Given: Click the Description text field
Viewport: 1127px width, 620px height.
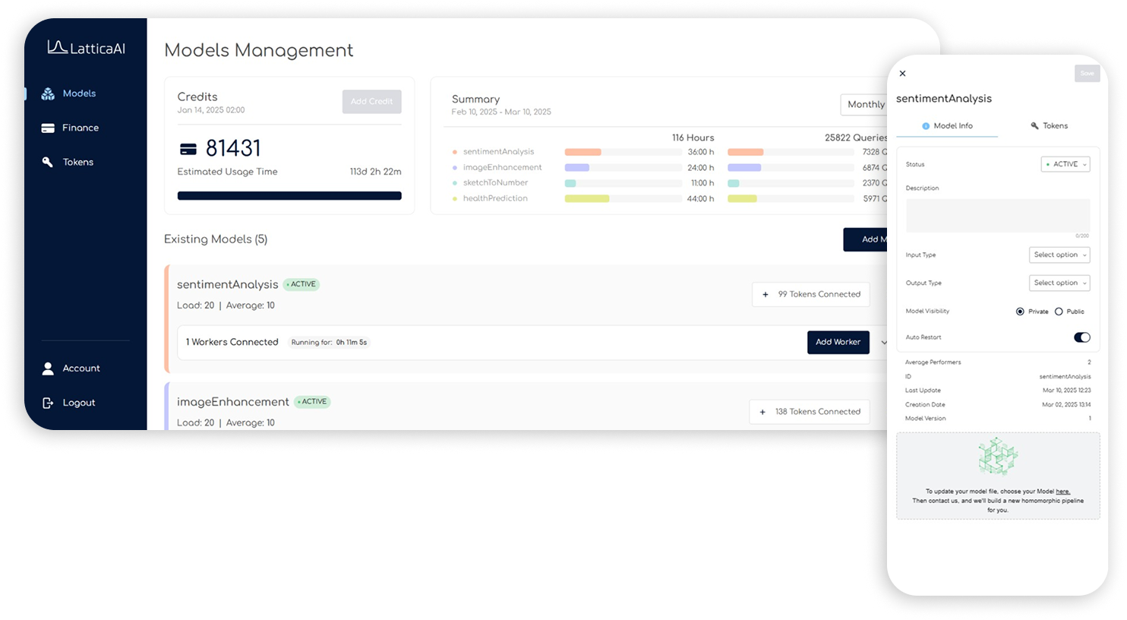Looking at the screenshot, I should click(997, 216).
